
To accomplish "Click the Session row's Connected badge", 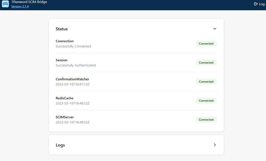I will 206,63.
